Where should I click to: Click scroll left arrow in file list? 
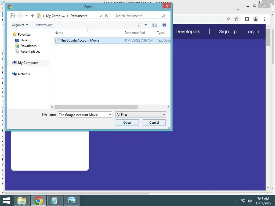[x=52, y=106]
